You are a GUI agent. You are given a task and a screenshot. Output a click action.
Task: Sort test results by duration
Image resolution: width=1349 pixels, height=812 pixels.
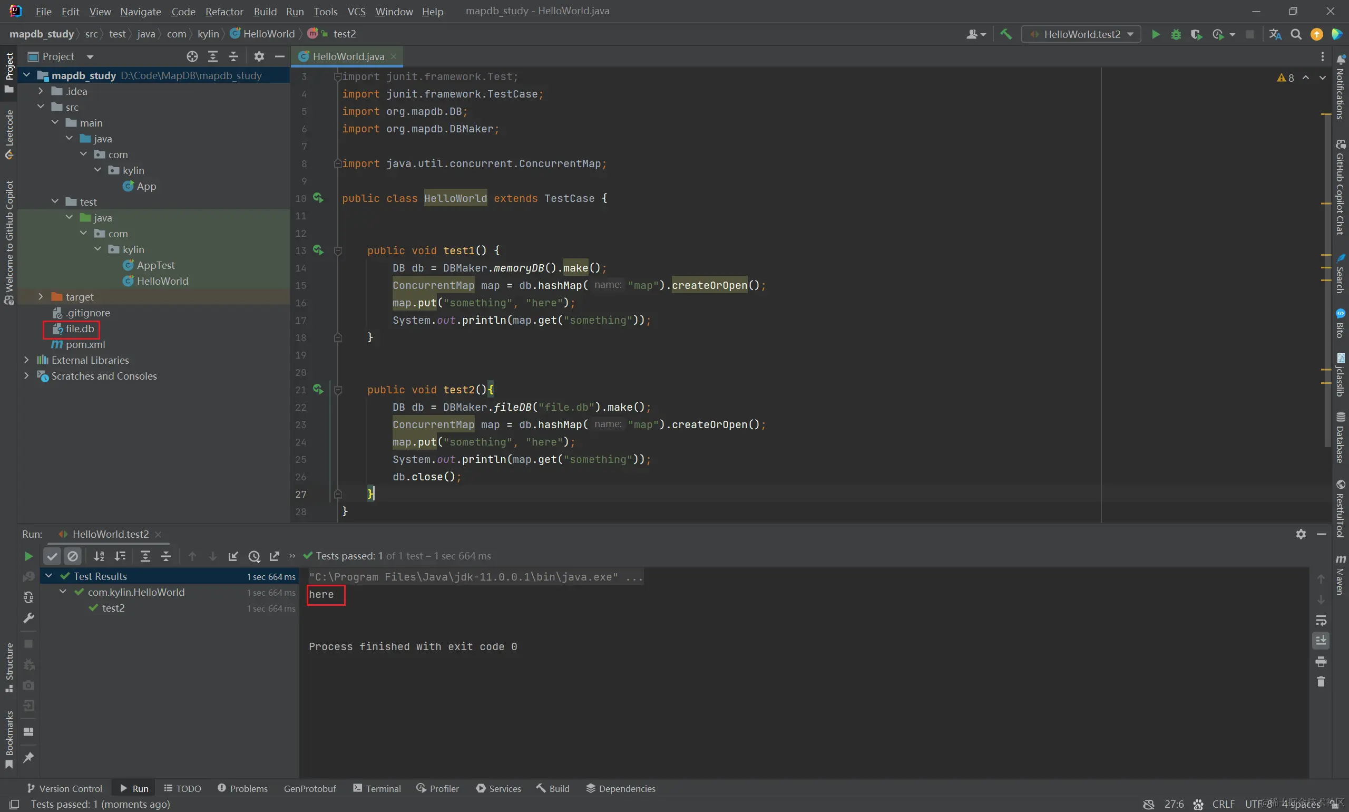[x=120, y=556]
